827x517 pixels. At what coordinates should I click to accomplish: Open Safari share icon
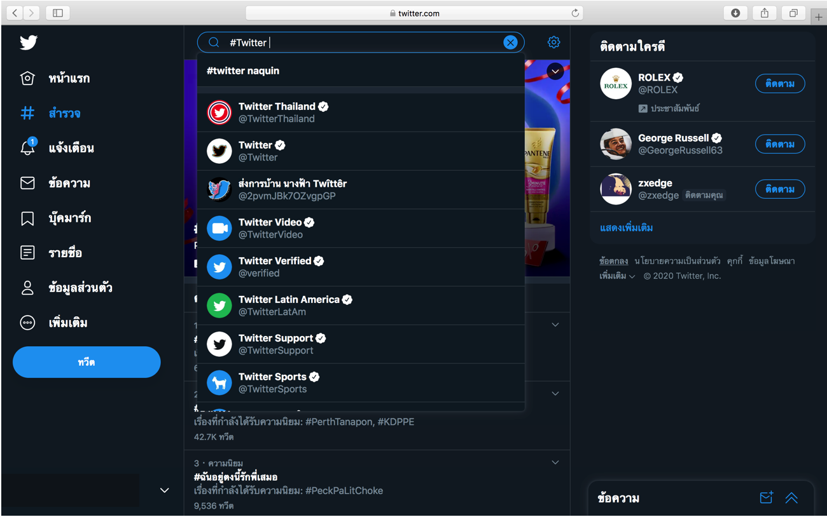click(x=765, y=13)
